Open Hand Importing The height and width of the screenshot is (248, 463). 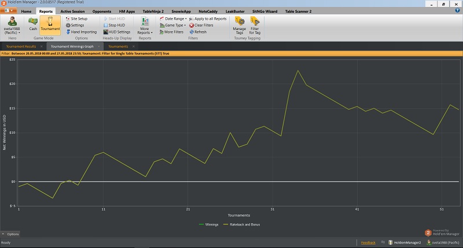[x=82, y=32]
